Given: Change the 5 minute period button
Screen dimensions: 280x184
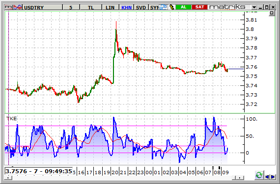Looking at the screenshot, I should (71, 7).
